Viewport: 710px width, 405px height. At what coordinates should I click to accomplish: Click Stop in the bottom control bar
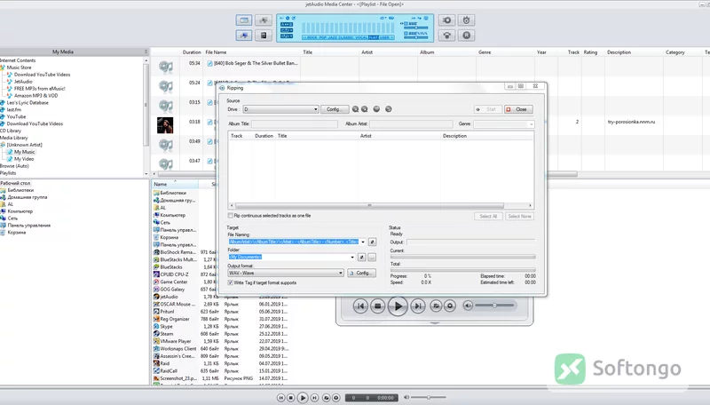(291, 398)
